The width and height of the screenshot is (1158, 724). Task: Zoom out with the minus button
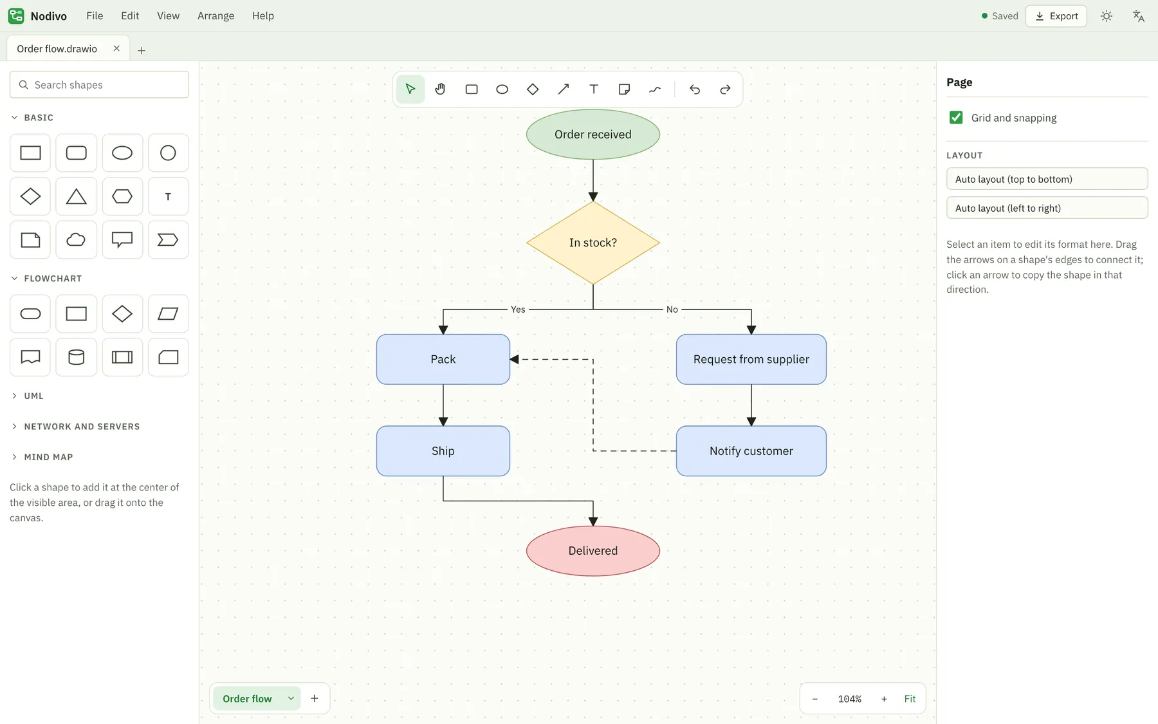[x=815, y=699]
